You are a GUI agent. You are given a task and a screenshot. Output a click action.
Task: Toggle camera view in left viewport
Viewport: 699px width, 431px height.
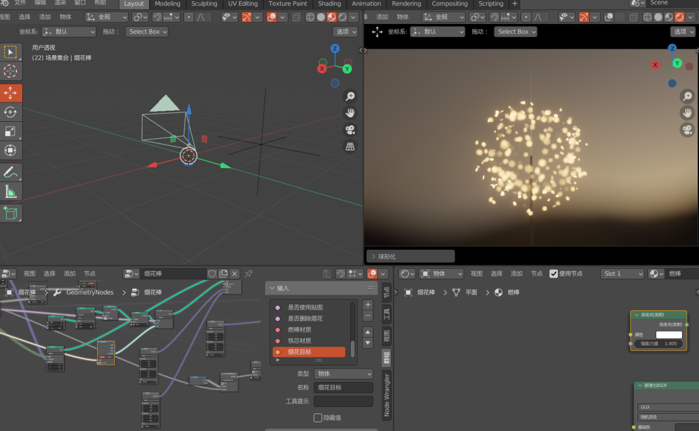(351, 129)
